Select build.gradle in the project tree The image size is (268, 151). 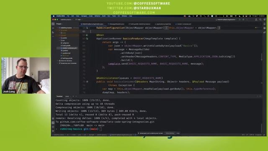[66, 46]
